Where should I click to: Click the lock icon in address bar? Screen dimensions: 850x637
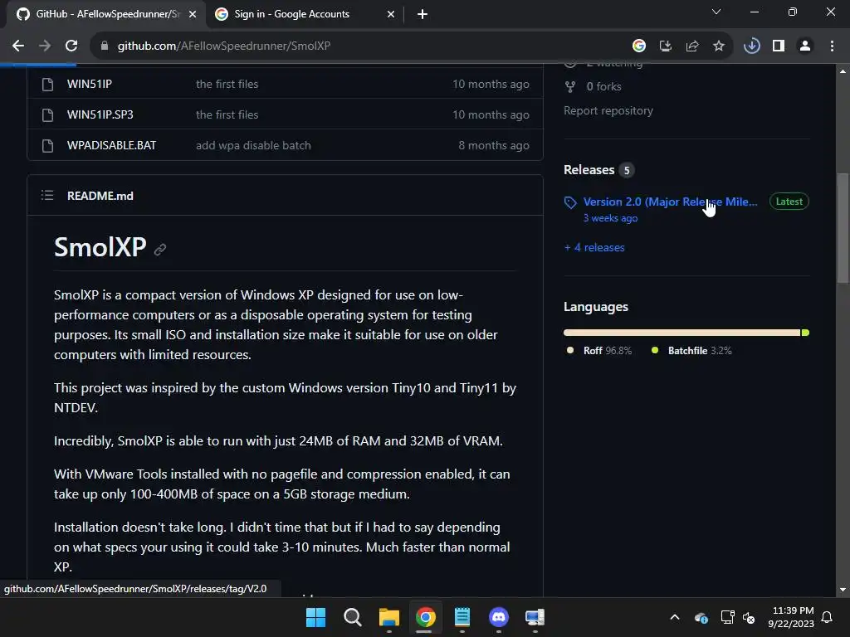tap(105, 46)
